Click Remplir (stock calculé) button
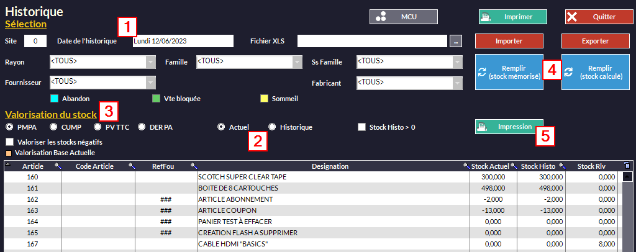The width and height of the screenshot is (636, 252). point(595,73)
